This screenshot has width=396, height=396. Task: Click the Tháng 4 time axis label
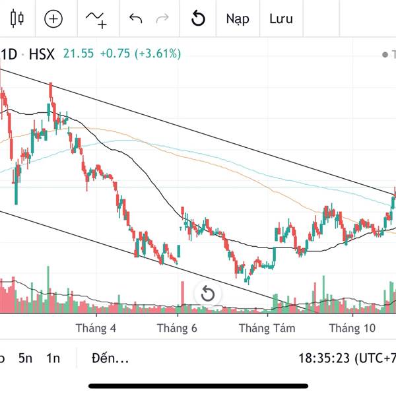click(x=96, y=328)
